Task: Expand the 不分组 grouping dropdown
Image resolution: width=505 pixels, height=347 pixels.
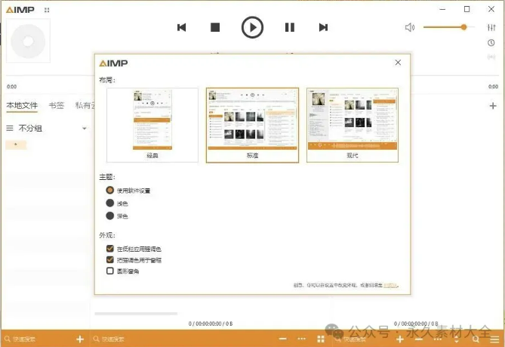Action: pos(84,129)
